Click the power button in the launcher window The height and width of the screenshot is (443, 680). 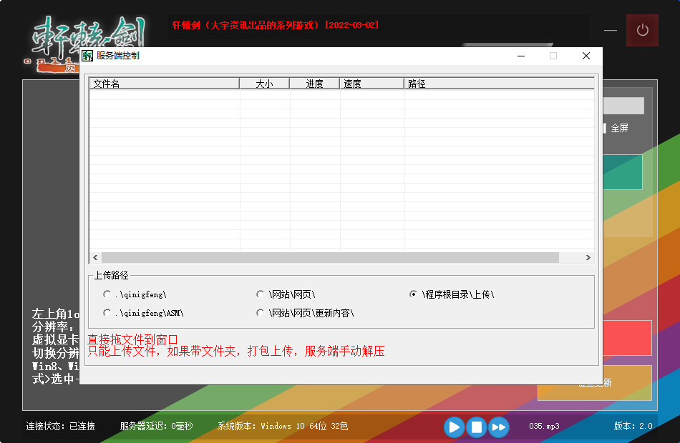click(642, 30)
